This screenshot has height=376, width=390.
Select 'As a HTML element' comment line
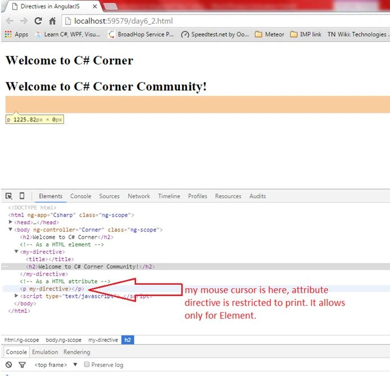click(62, 245)
